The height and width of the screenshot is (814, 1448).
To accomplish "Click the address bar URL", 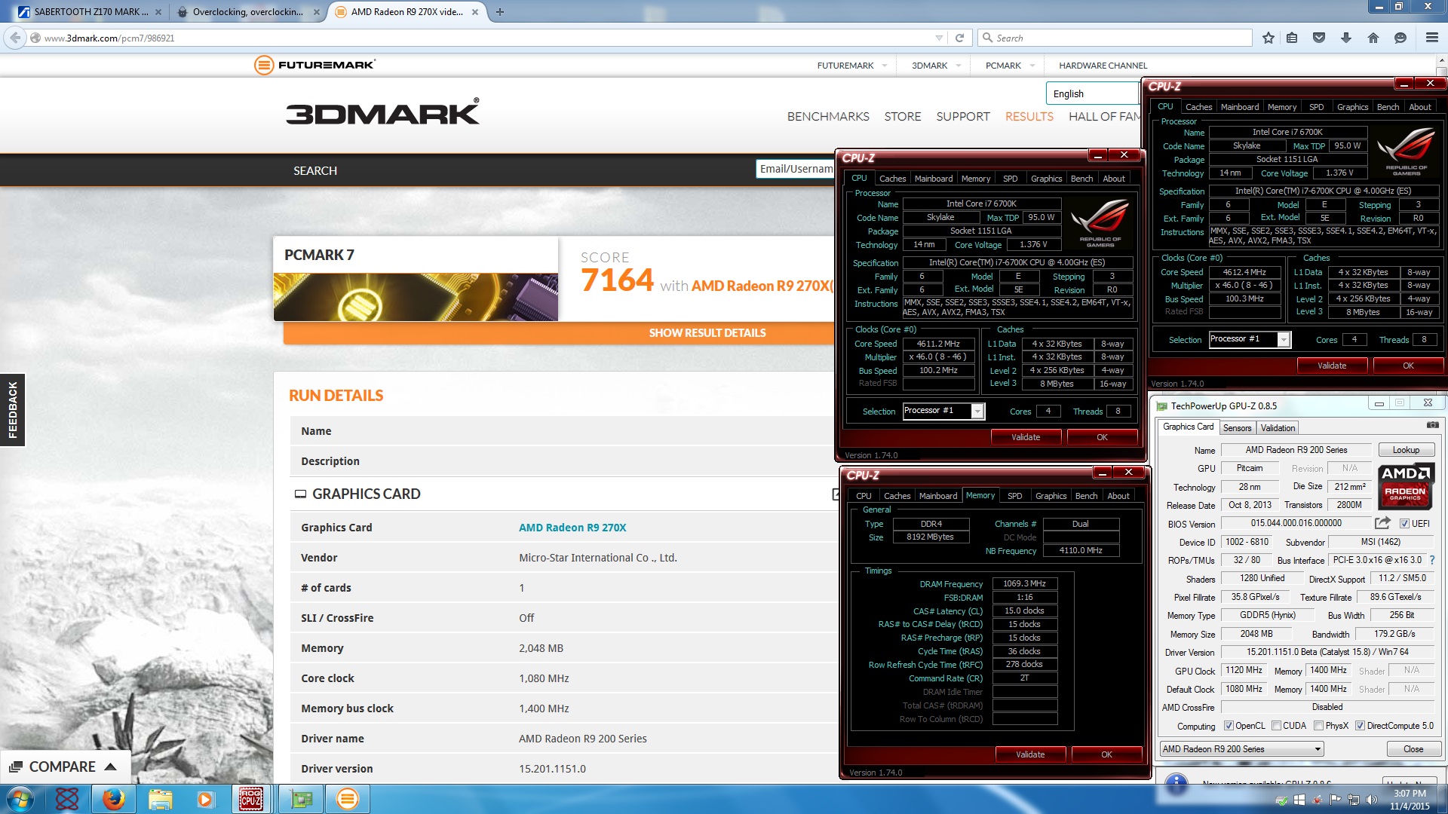I will coord(109,38).
